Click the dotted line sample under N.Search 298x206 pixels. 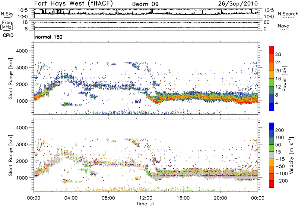pyautogui.click(x=288, y=17)
